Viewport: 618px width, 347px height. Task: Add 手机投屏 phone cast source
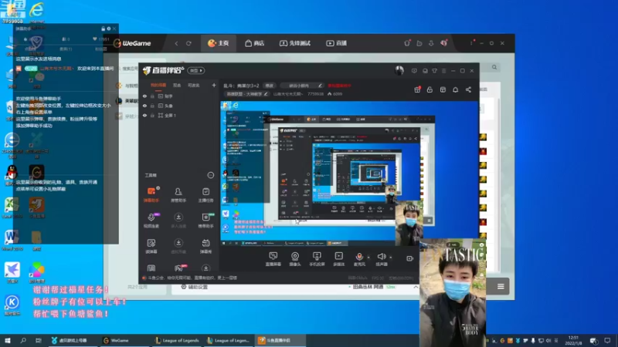[317, 259]
